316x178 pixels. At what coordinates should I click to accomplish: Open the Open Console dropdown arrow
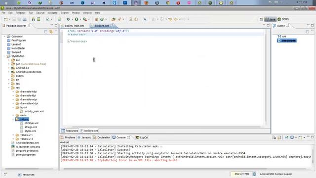coord(304,137)
